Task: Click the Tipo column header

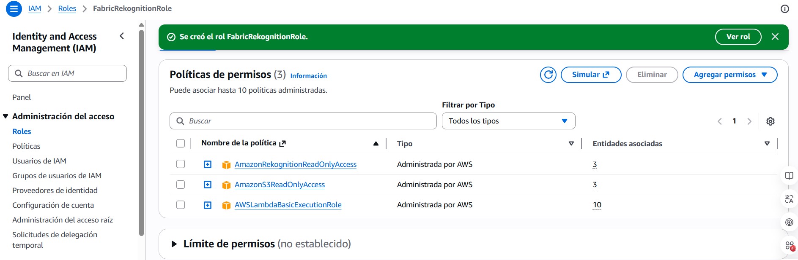Action: pyautogui.click(x=405, y=144)
